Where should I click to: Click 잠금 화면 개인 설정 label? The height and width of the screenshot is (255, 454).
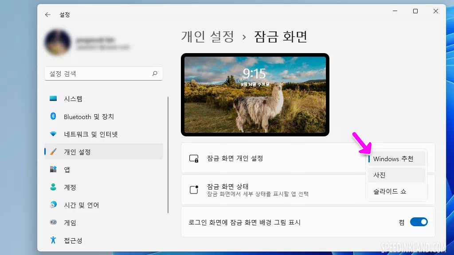coord(235,158)
